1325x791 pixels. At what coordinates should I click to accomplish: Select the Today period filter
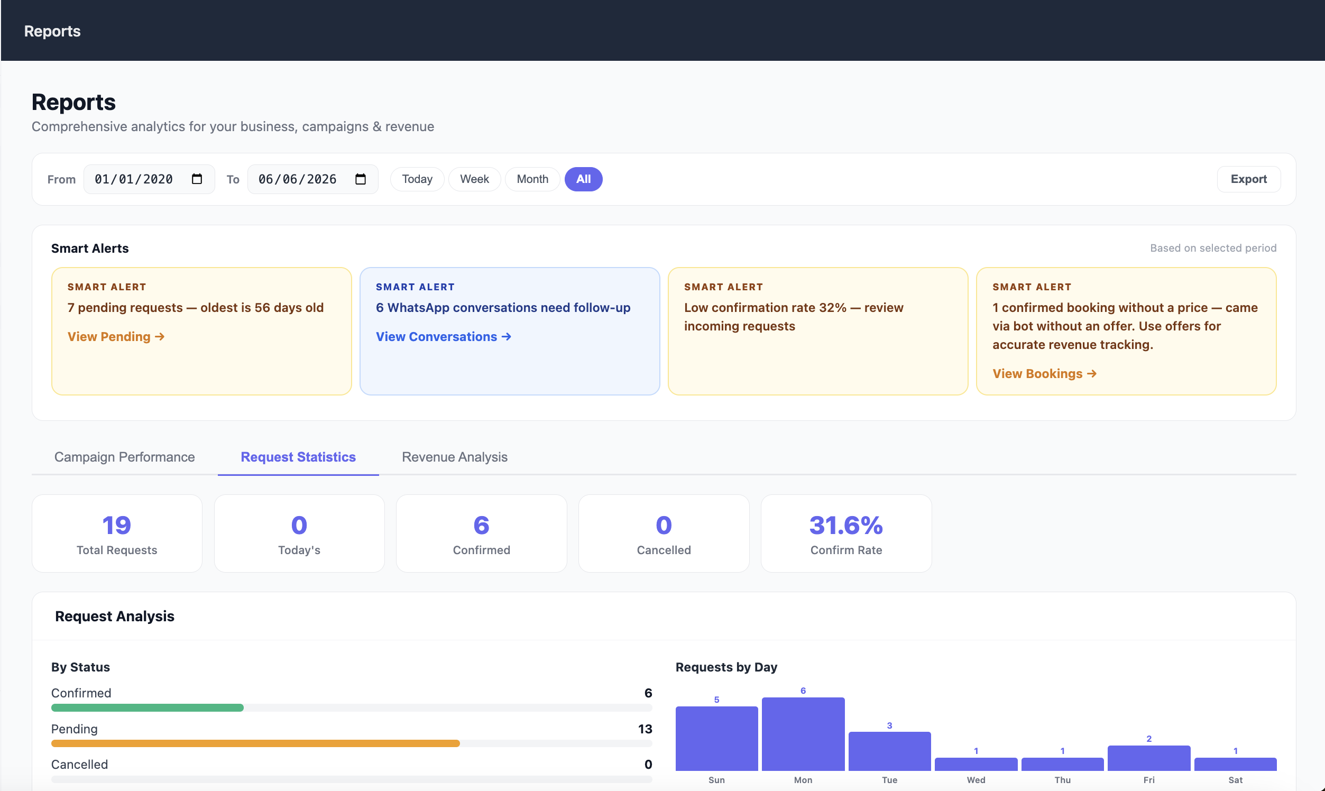point(417,179)
